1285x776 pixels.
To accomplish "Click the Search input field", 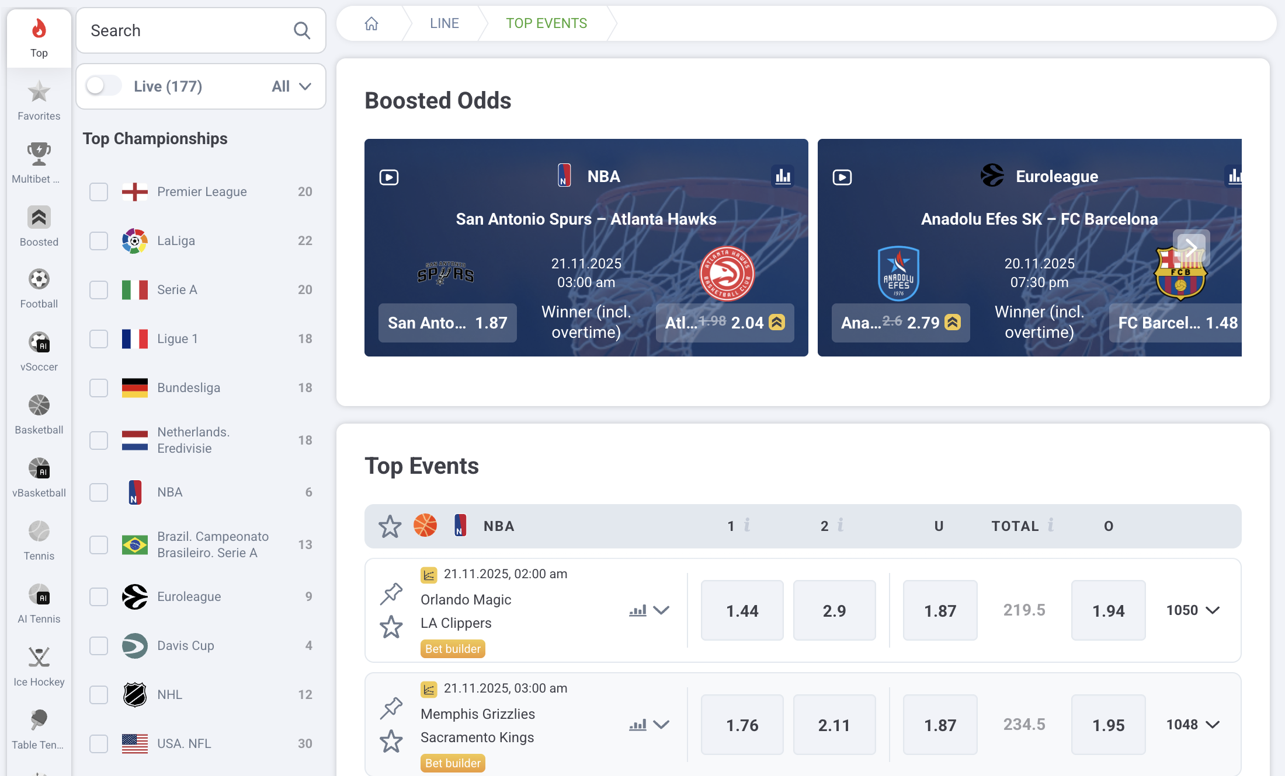I will click(x=201, y=30).
